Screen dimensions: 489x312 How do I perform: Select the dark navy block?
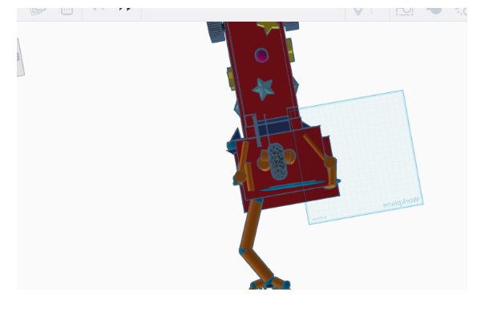274,126
